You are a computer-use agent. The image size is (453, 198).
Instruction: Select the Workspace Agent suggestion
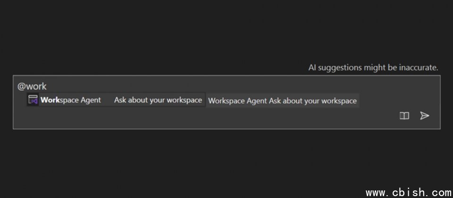point(116,100)
